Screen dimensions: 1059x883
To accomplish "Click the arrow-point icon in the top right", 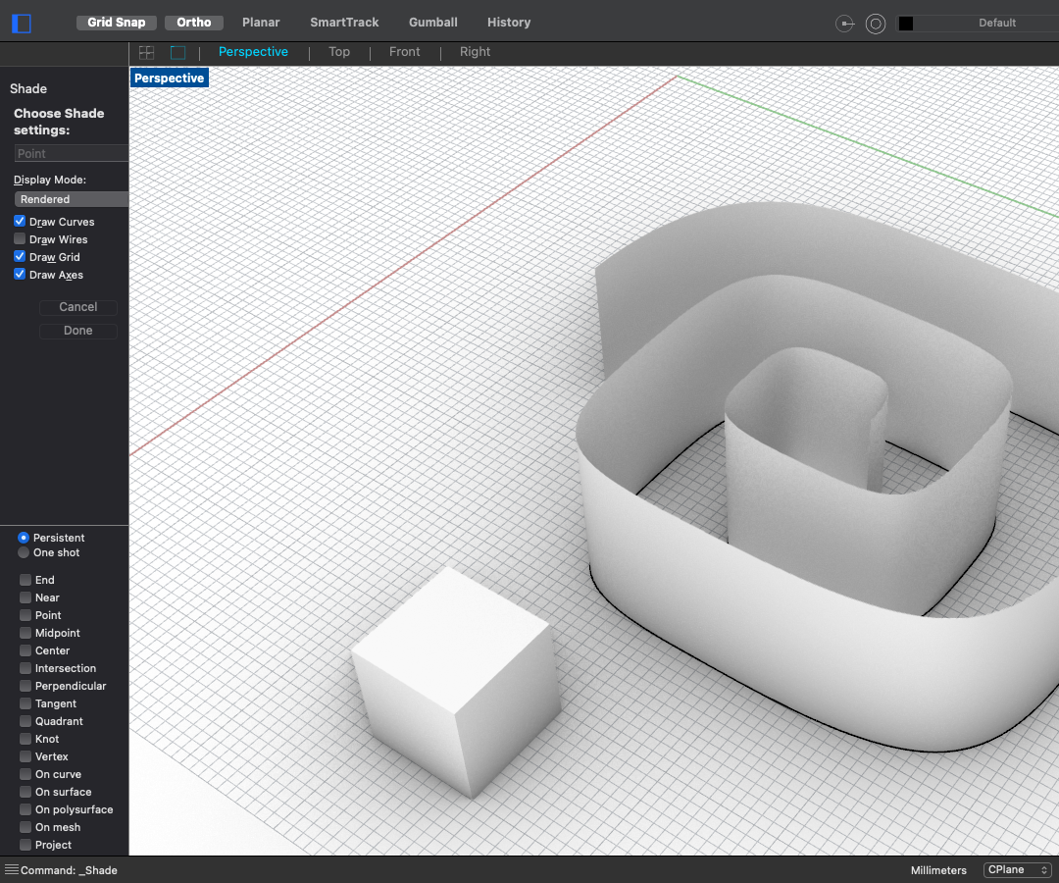I will (844, 23).
